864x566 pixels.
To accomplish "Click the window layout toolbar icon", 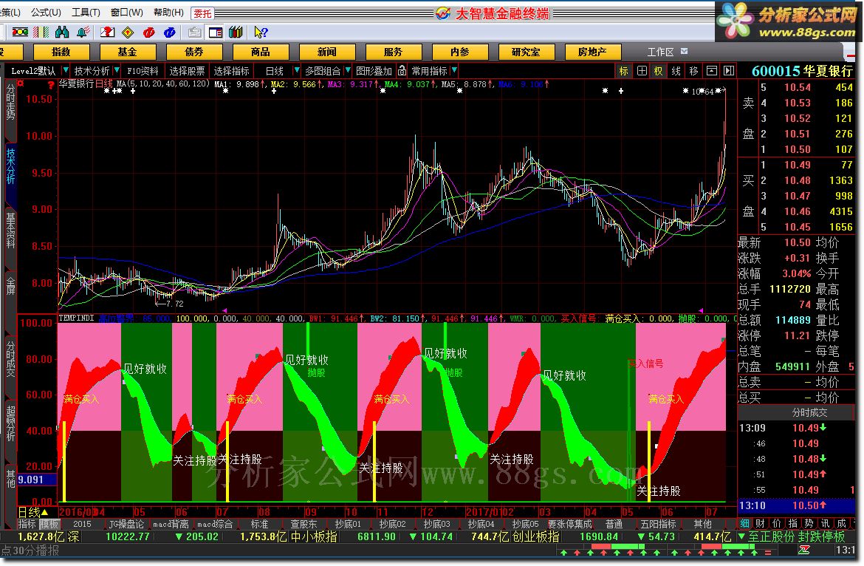I will (x=215, y=33).
